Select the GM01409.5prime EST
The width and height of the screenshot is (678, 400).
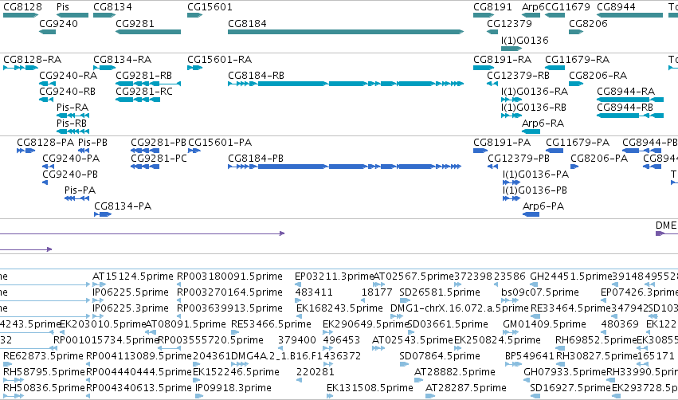[x=511, y=332]
